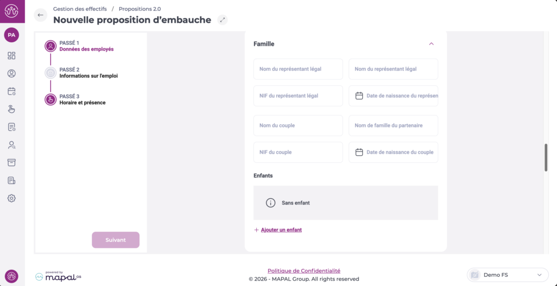
Task: Open the calendar icon in sidebar
Action: click(11, 91)
